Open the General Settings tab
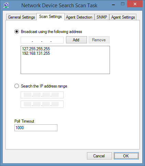This screenshot has width=145, height=166. (21, 17)
